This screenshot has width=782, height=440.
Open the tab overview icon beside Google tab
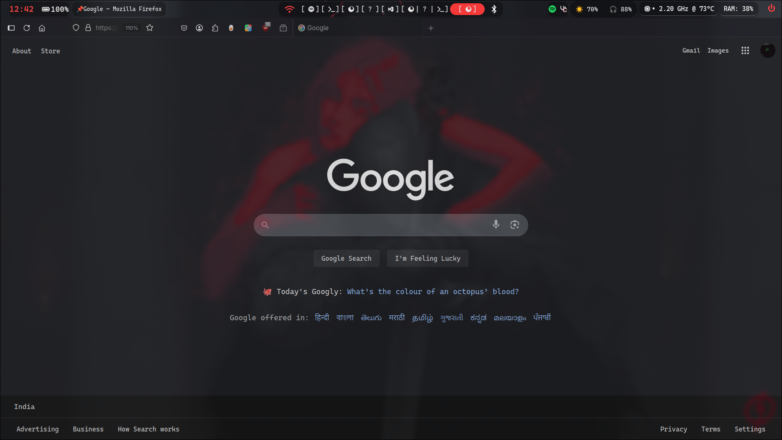point(283,28)
